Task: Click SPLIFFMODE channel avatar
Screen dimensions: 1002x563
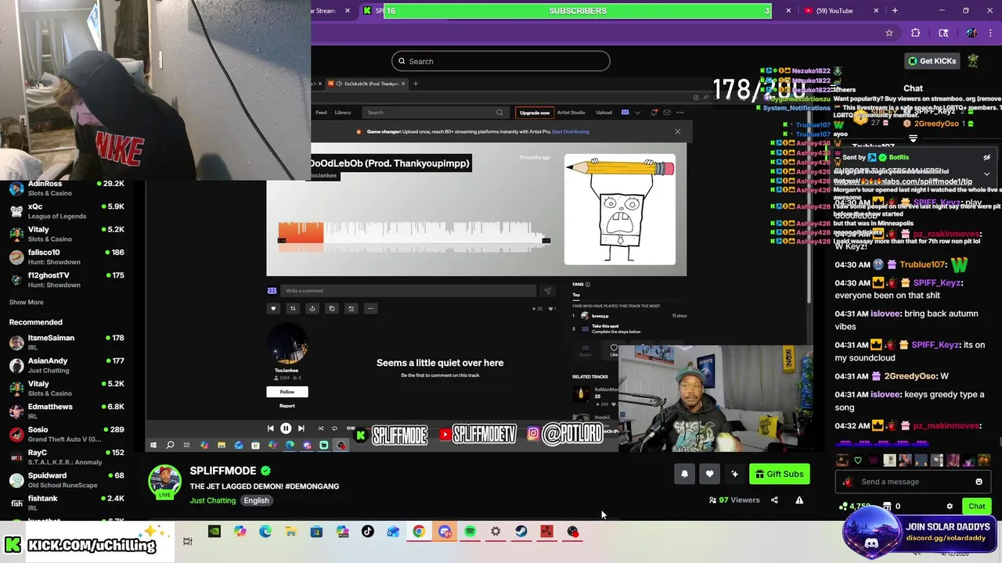Action: click(x=164, y=482)
